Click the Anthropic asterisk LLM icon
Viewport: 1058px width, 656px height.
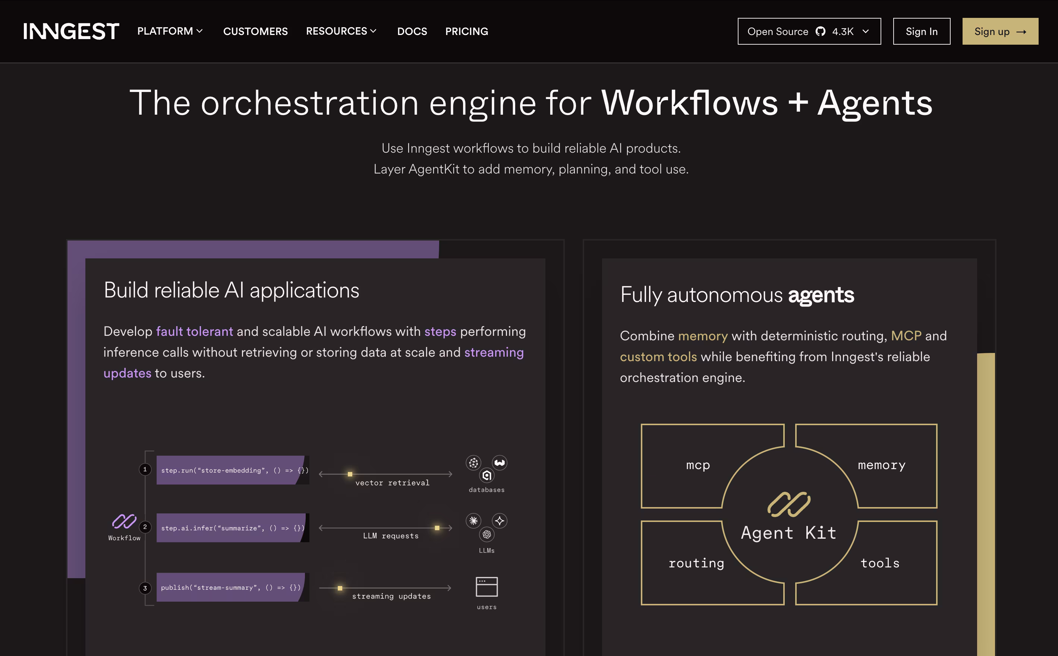tap(473, 520)
